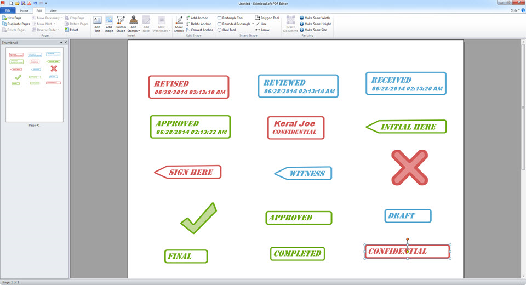Viewport: 526px width, 285px height.
Task: Select the Move Anchor tool
Action: [179, 24]
